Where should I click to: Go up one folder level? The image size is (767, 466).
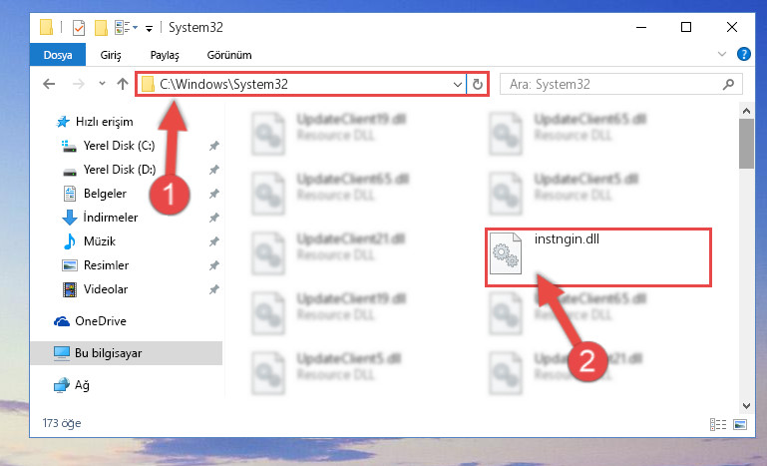pyautogui.click(x=123, y=84)
